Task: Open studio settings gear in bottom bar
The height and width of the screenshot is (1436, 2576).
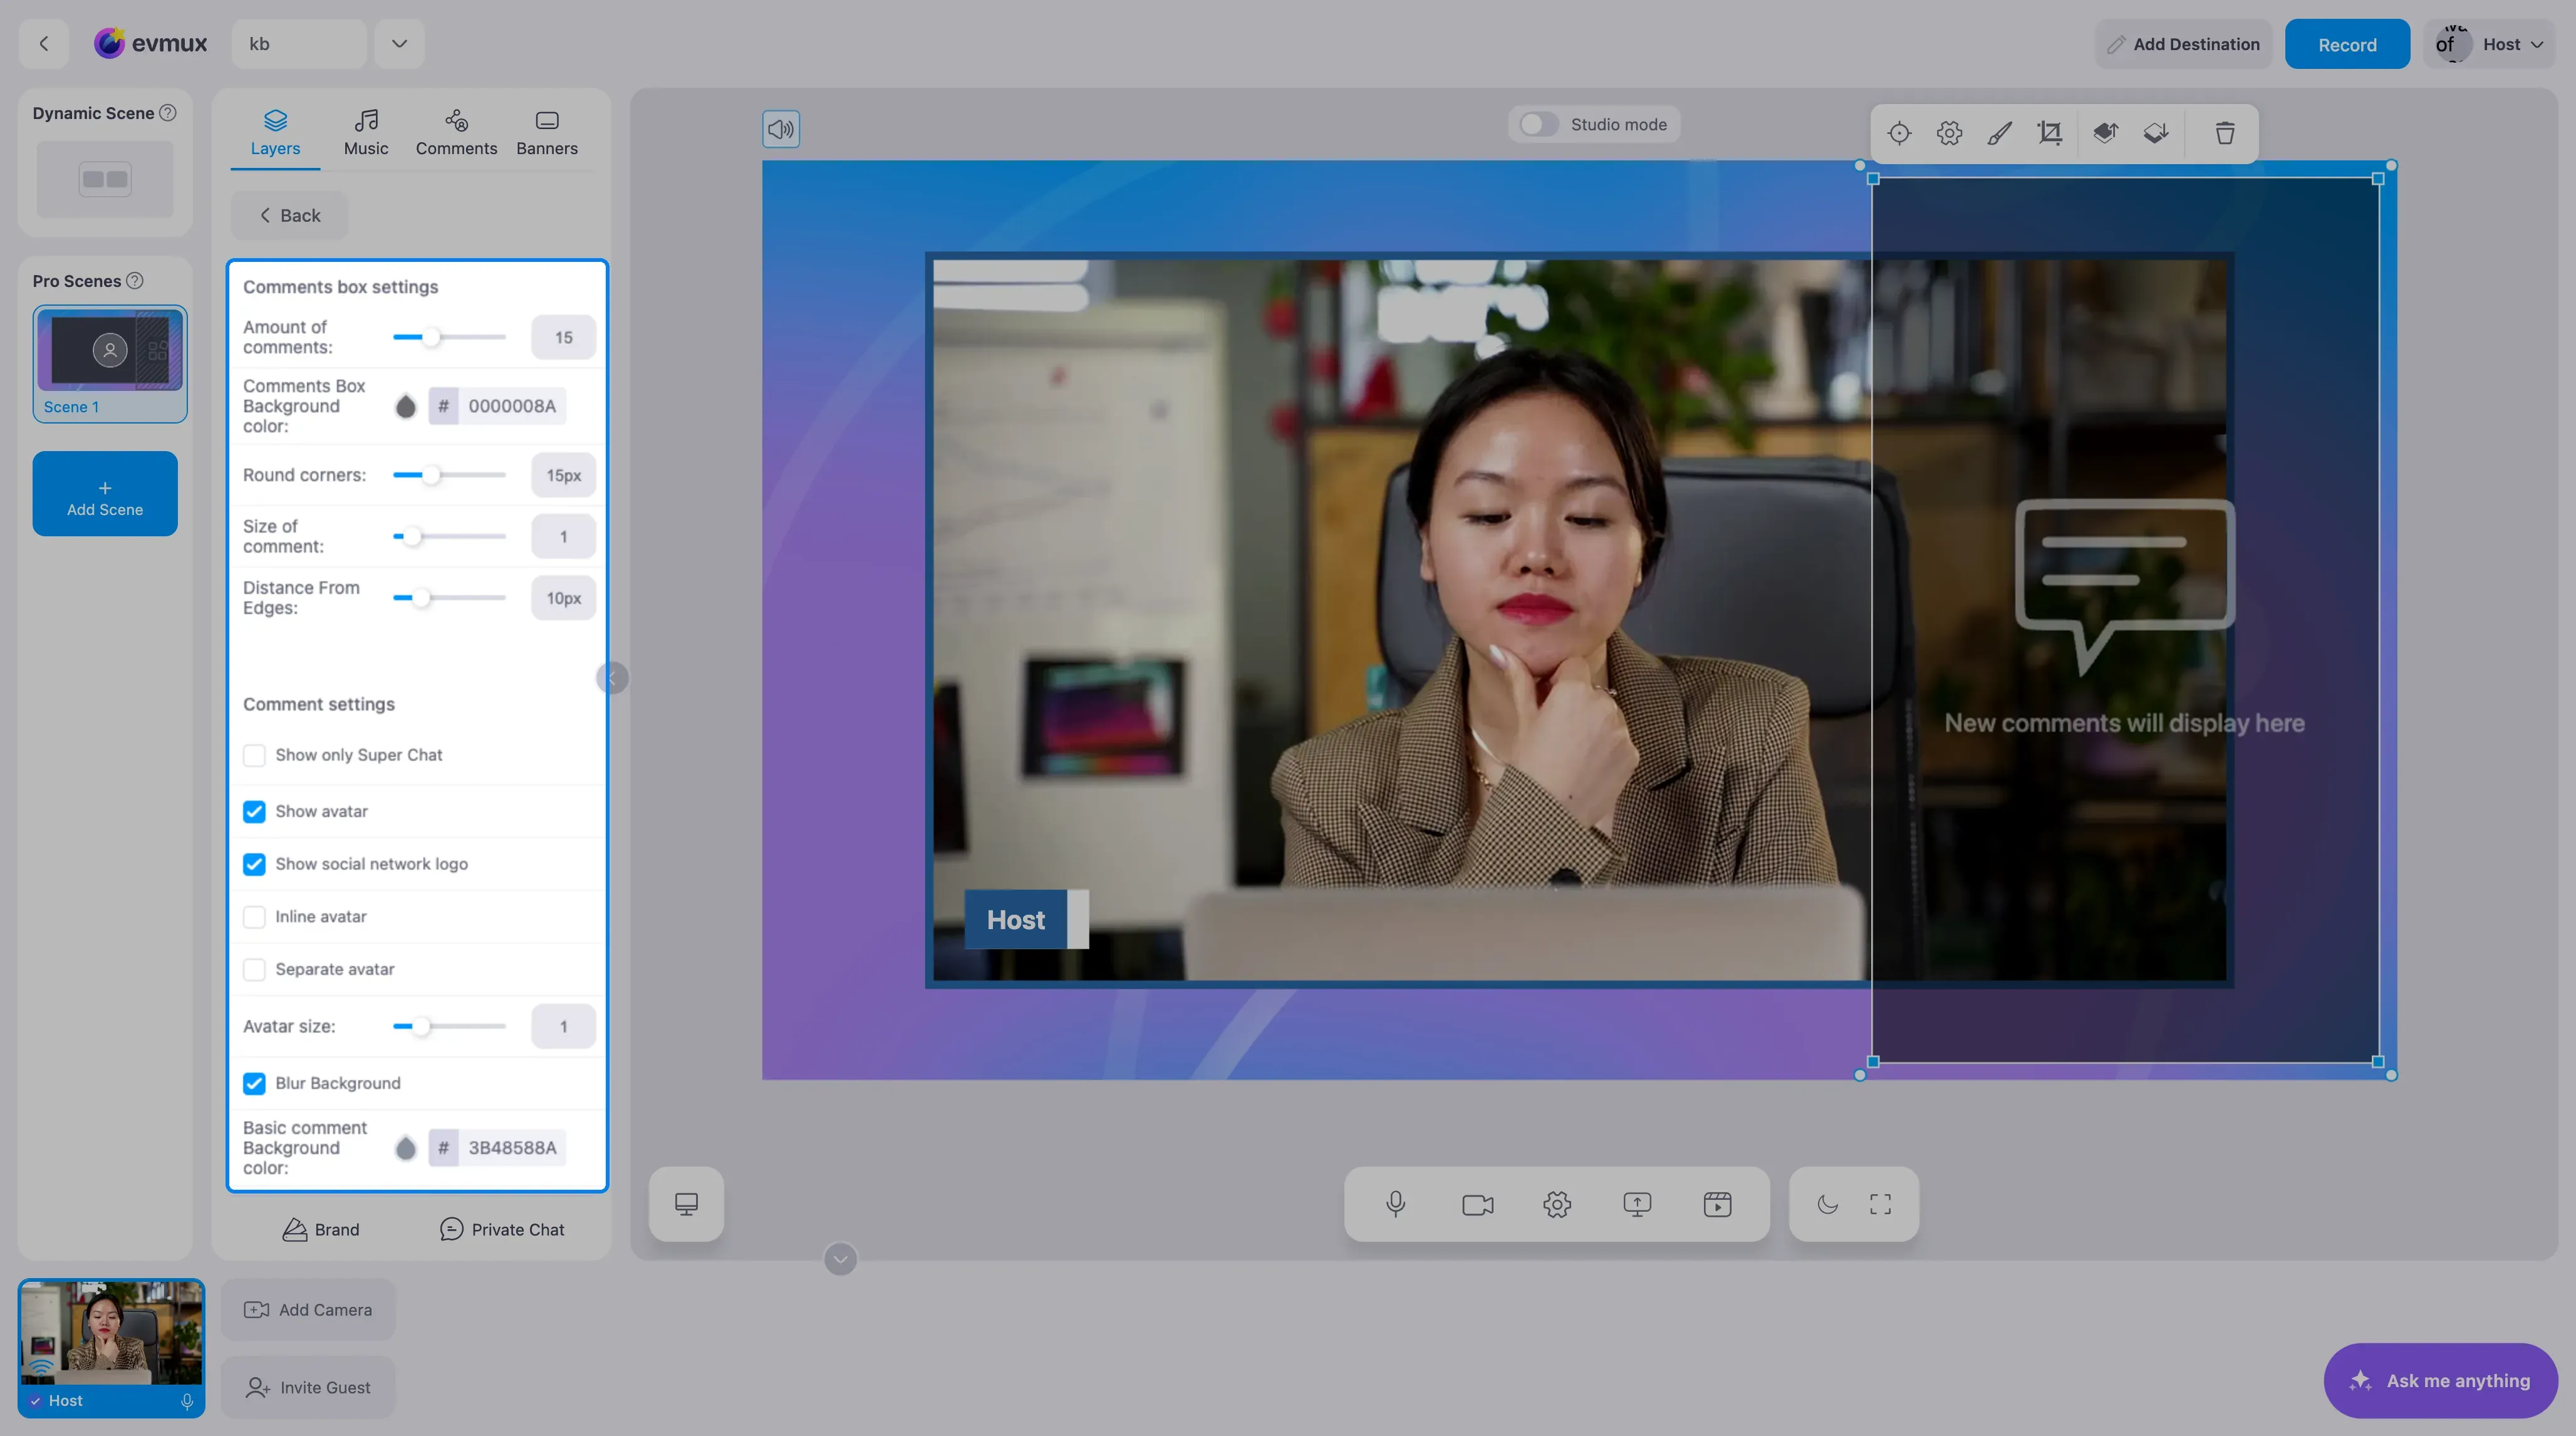Action: point(1557,1204)
